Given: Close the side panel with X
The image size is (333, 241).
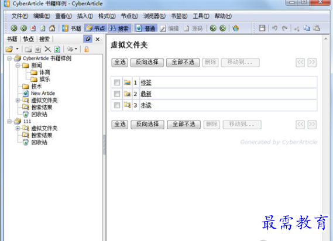Looking at the screenshot, I should tap(98, 39).
